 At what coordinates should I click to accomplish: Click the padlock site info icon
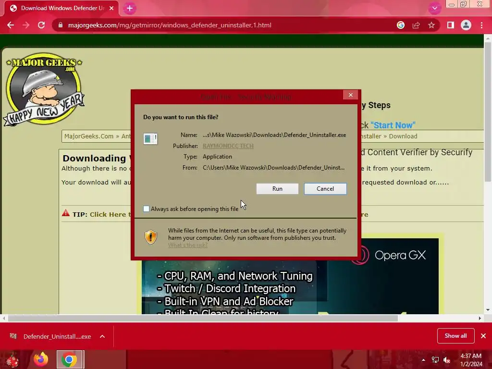pos(61,25)
